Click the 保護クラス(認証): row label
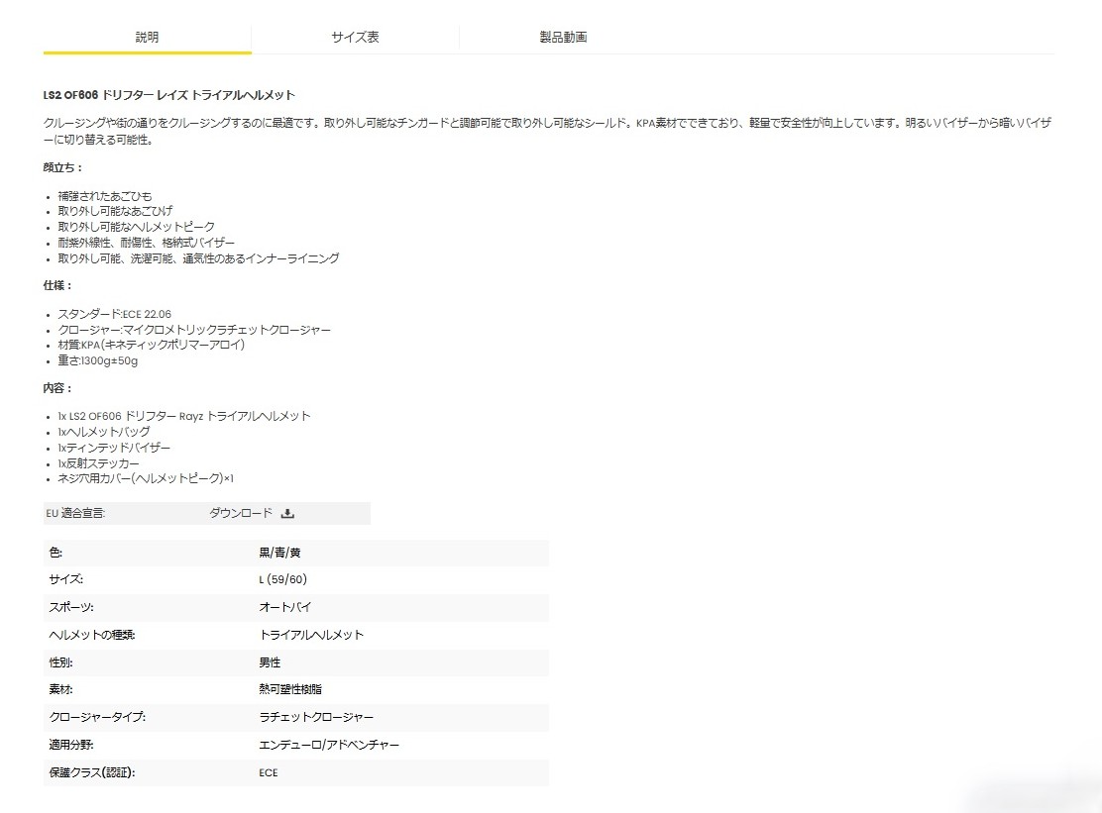This screenshot has width=1102, height=813. (92, 772)
